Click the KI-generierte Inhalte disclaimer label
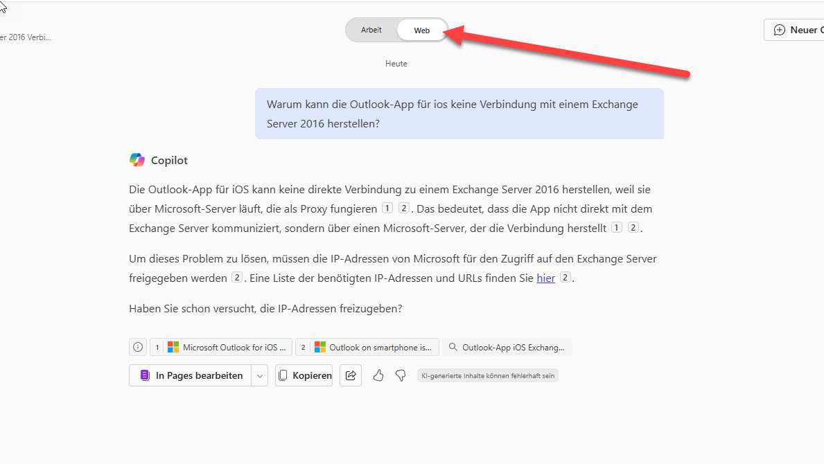Image resolution: width=824 pixels, height=464 pixels. pos(487,376)
